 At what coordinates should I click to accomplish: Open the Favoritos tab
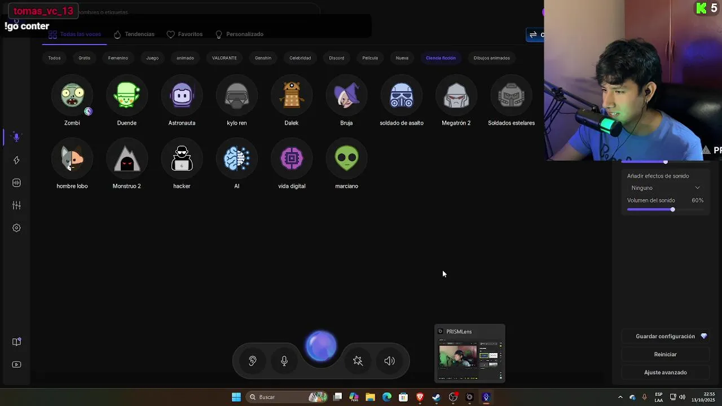[184, 34]
